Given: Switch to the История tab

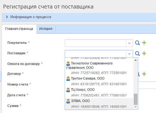Looking at the screenshot, I should coord(46,29).
